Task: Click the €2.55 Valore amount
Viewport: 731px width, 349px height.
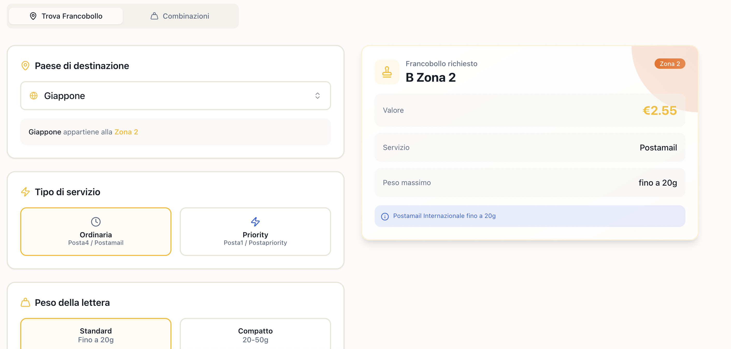Action: click(x=660, y=110)
